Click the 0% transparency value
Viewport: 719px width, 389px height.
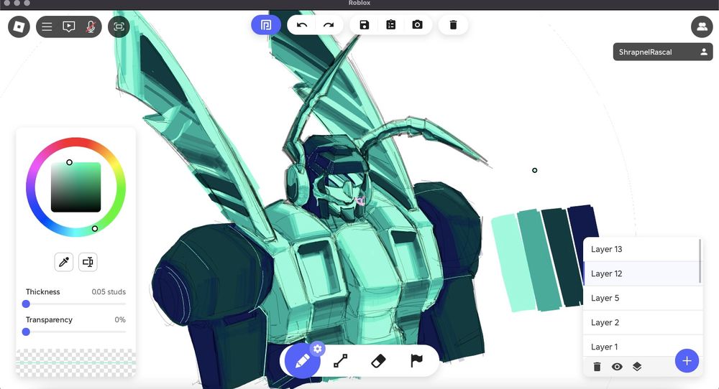pyautogui.click(x=120, y=319)
